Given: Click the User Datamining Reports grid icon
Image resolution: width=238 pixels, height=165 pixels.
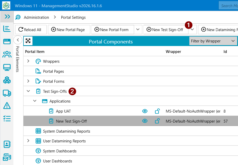Looking at the screenshot, I should point(38,141).
